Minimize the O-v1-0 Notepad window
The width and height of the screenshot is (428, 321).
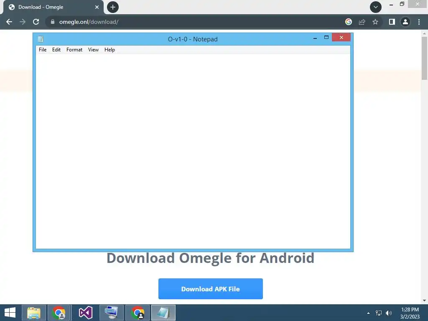tap(315, 38)
